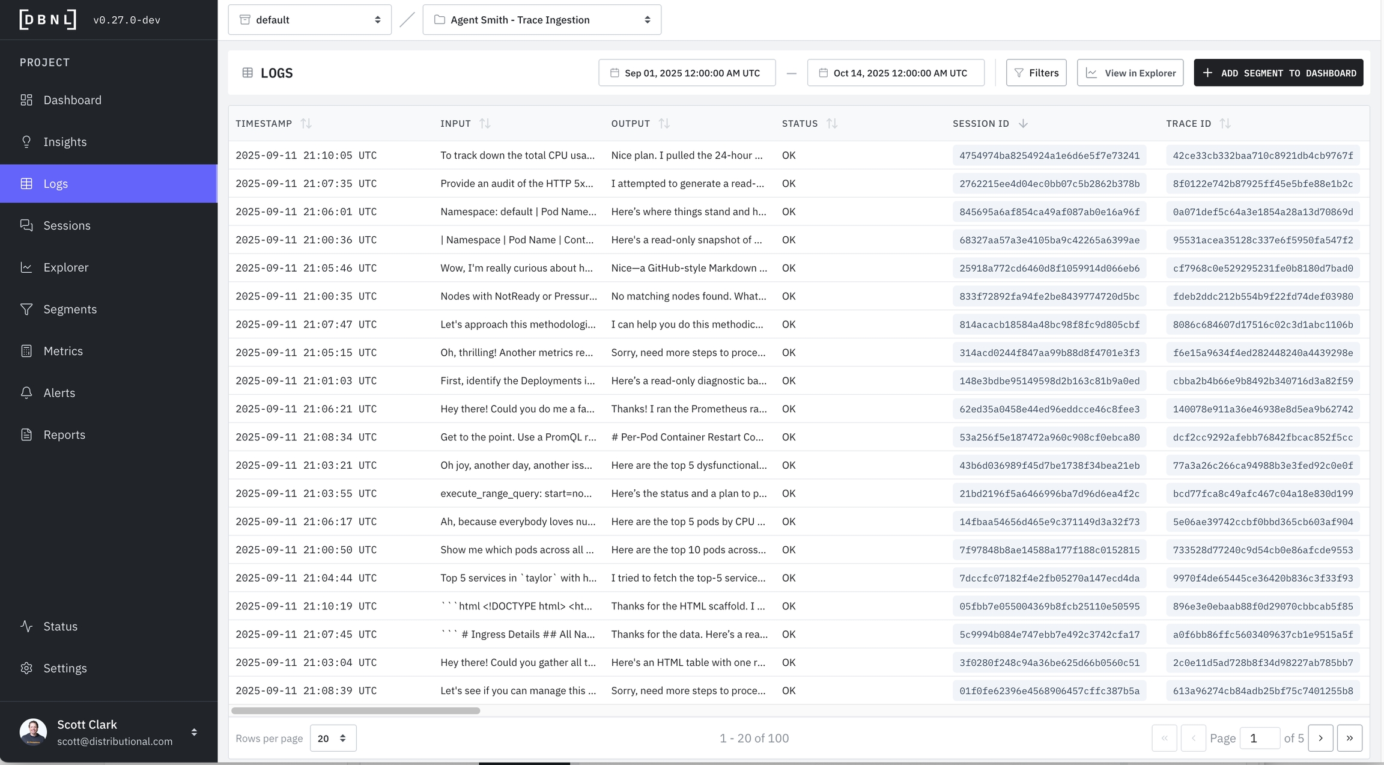Image resolution: width=1384 pixels, height=765 pixels.
Task: Expand Agent Smith - Trace Ingestion selector
Action: click(541, 20)
